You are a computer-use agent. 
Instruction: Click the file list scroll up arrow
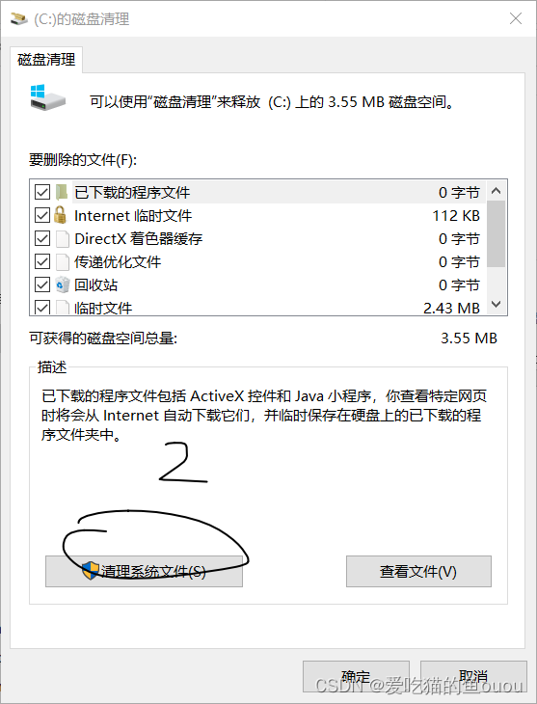497,191
